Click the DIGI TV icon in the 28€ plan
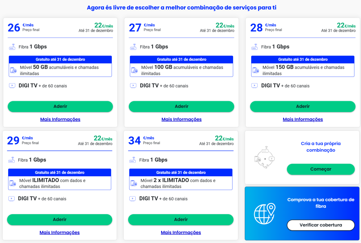Image resolution: width=361 pixels, height=243 pixels. pyautogui.click(x=255, y=86)
